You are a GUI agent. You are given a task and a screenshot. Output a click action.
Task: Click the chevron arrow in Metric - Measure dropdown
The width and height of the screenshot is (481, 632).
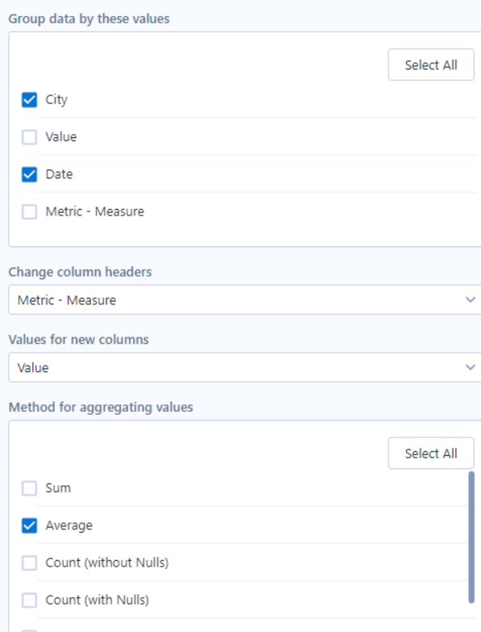471,299
